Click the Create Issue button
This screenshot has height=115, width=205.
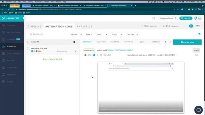[x=187, y=42]
